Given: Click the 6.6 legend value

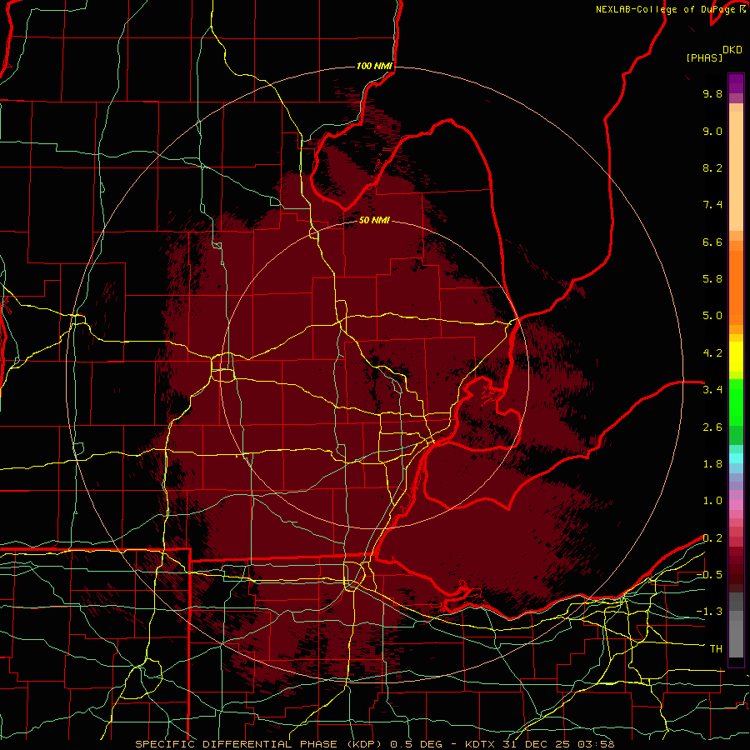Looking at the screenshot, I should [712, 242].
